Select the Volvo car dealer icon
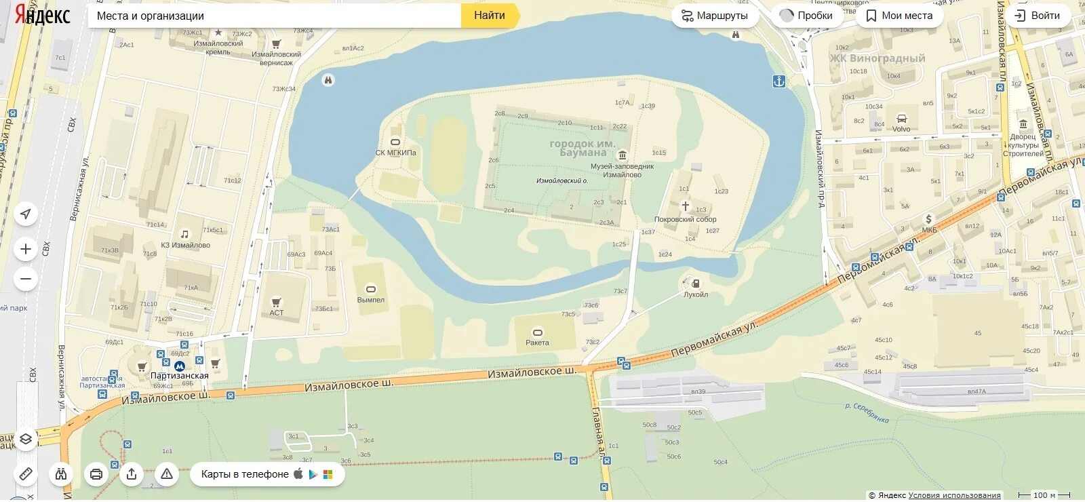The width and height of the screenshot is (1085, 502). click(x=901, y=119)
